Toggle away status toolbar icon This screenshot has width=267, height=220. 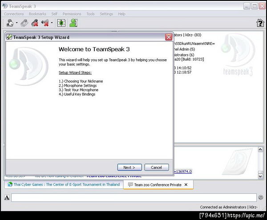[10, 23]
